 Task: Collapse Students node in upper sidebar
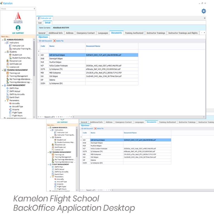pos(5,52)
